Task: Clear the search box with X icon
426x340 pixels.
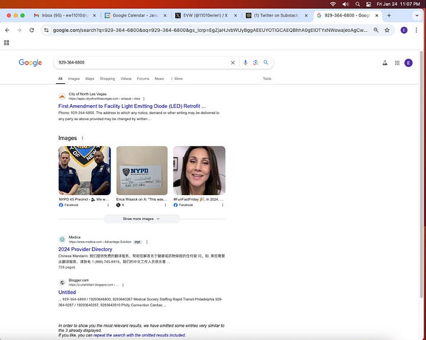Action: [x=233, y=63]
